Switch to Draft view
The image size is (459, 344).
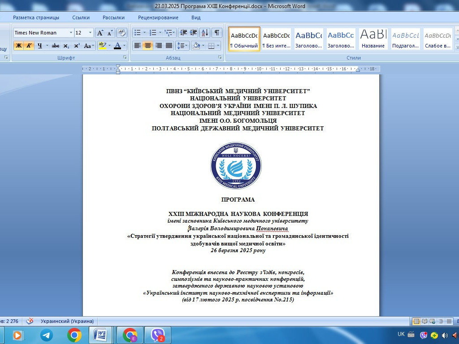pyautogui.click(x=449, y=321)
